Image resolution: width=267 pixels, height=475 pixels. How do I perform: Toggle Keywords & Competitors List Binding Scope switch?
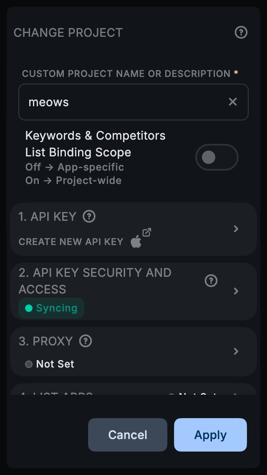click(217, 157)
